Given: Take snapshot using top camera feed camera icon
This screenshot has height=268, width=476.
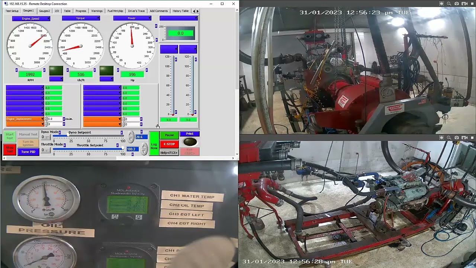Looking at the screenshot, I should tap(457, 4).
